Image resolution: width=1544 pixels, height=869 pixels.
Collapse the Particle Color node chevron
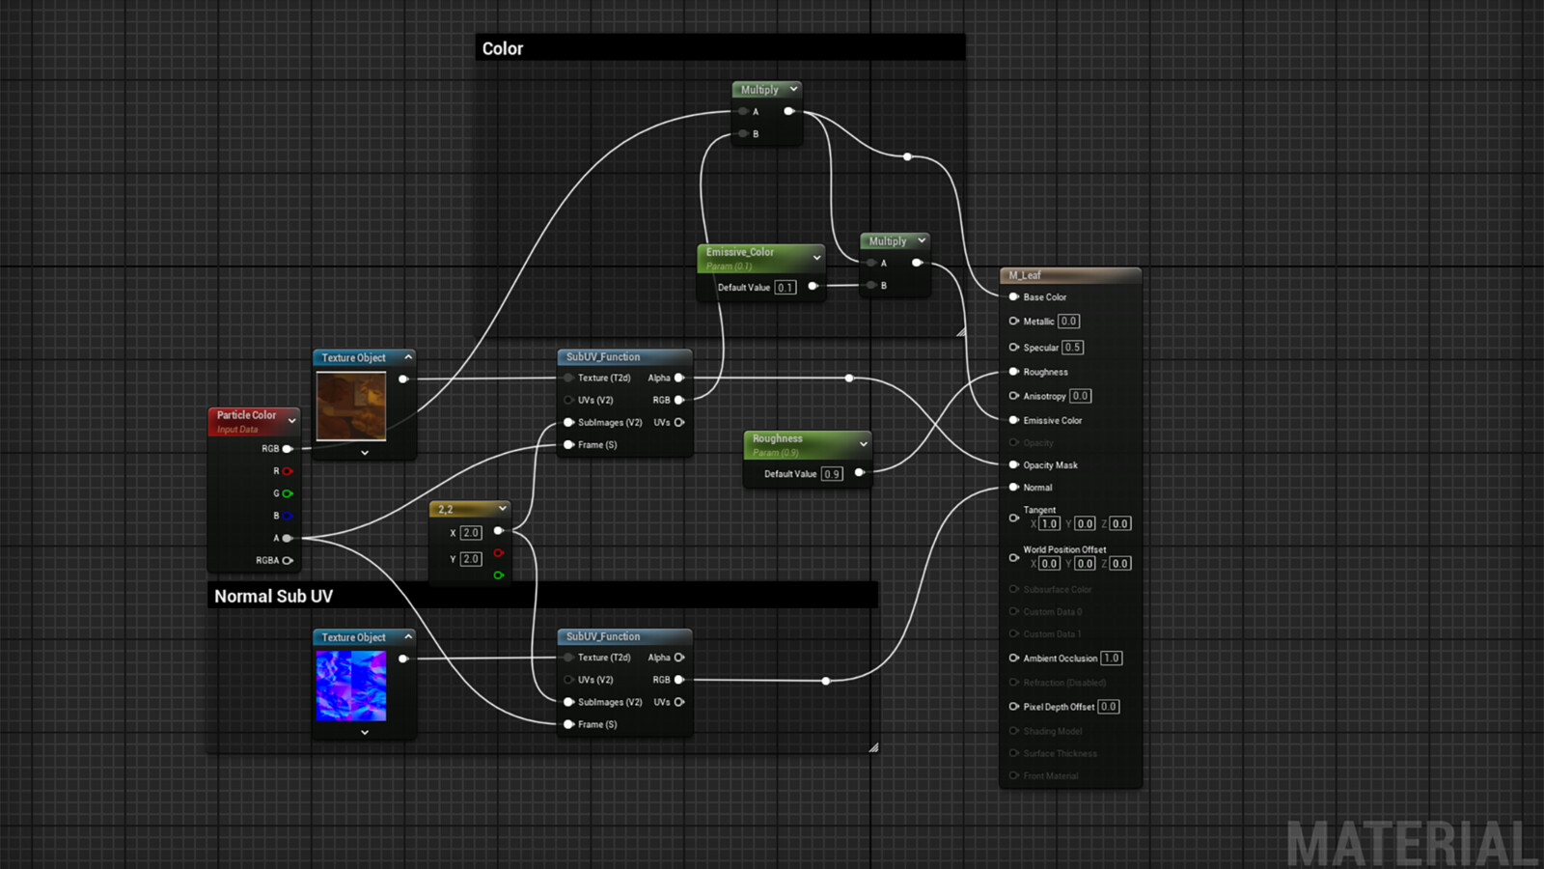pos(291,421)
